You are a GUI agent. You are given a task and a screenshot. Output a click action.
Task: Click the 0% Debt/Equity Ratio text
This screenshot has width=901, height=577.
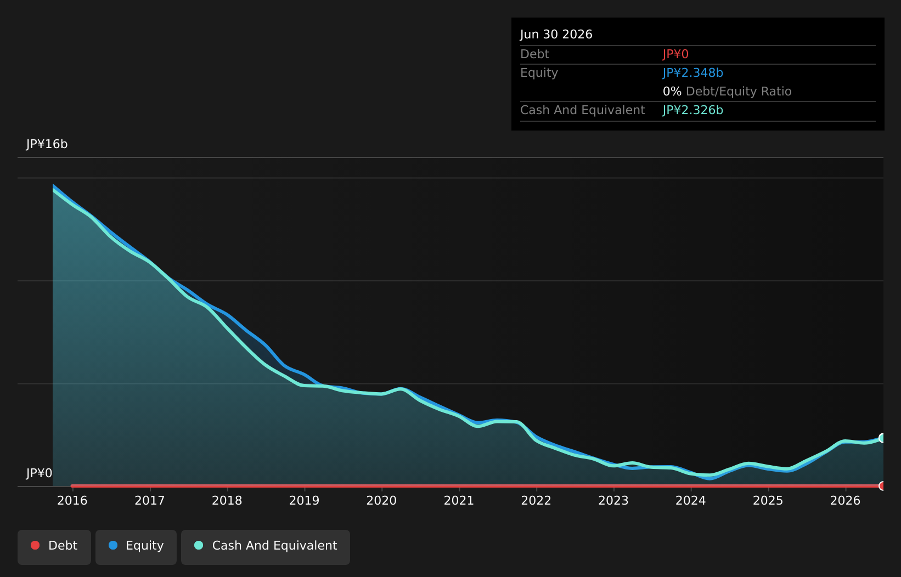pos(727,92)
